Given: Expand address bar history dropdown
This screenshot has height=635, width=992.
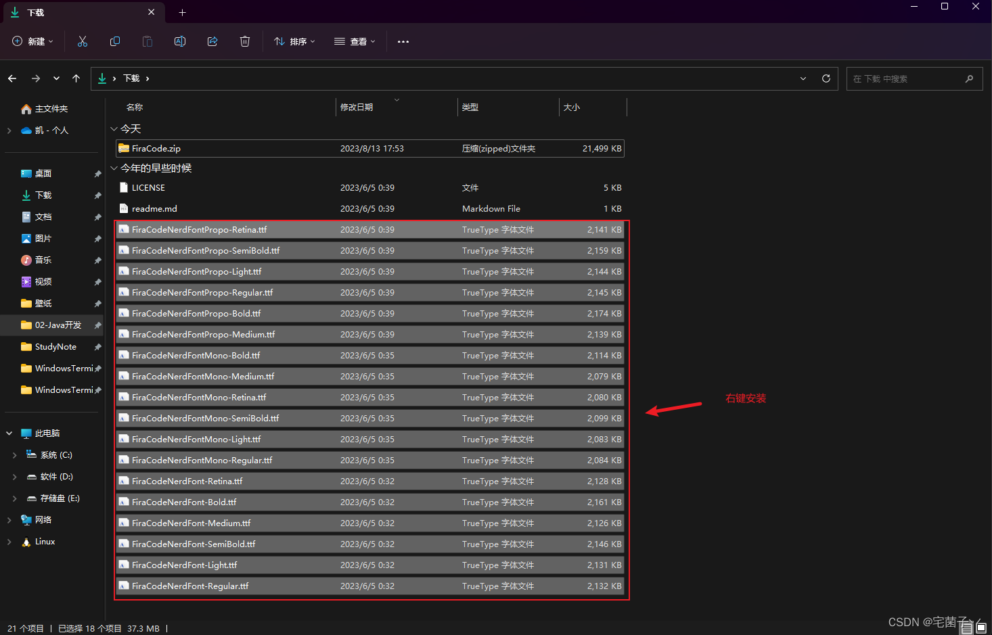Looking at the screenshot, I should [803, 78].
